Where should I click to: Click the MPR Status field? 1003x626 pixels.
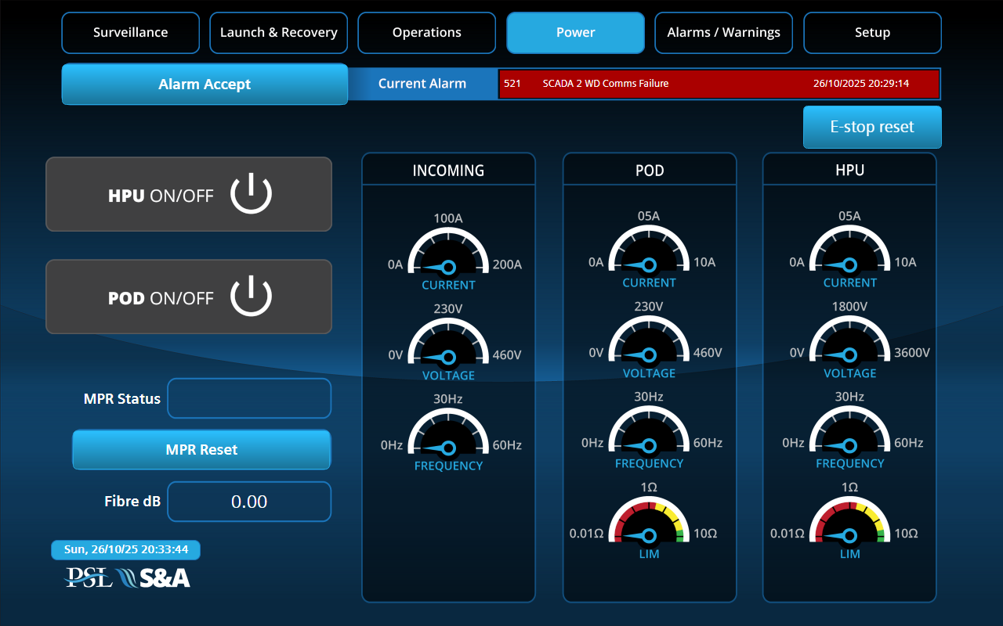(x=249, y=399)
